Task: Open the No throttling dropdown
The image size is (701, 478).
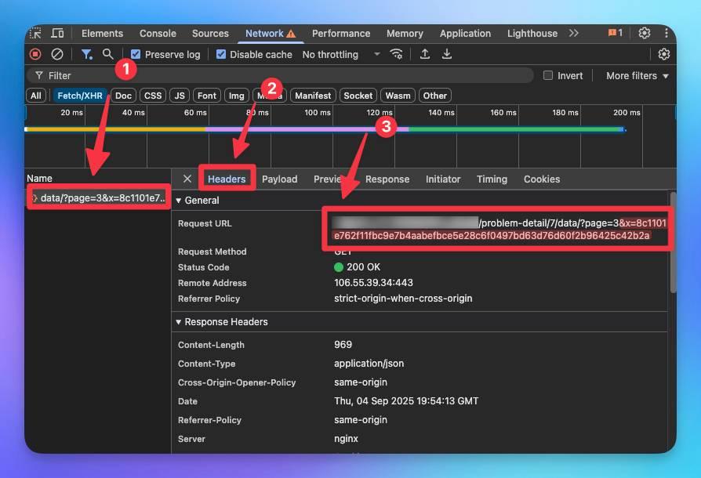Action: pyautogui.click(x=342, y=55)
